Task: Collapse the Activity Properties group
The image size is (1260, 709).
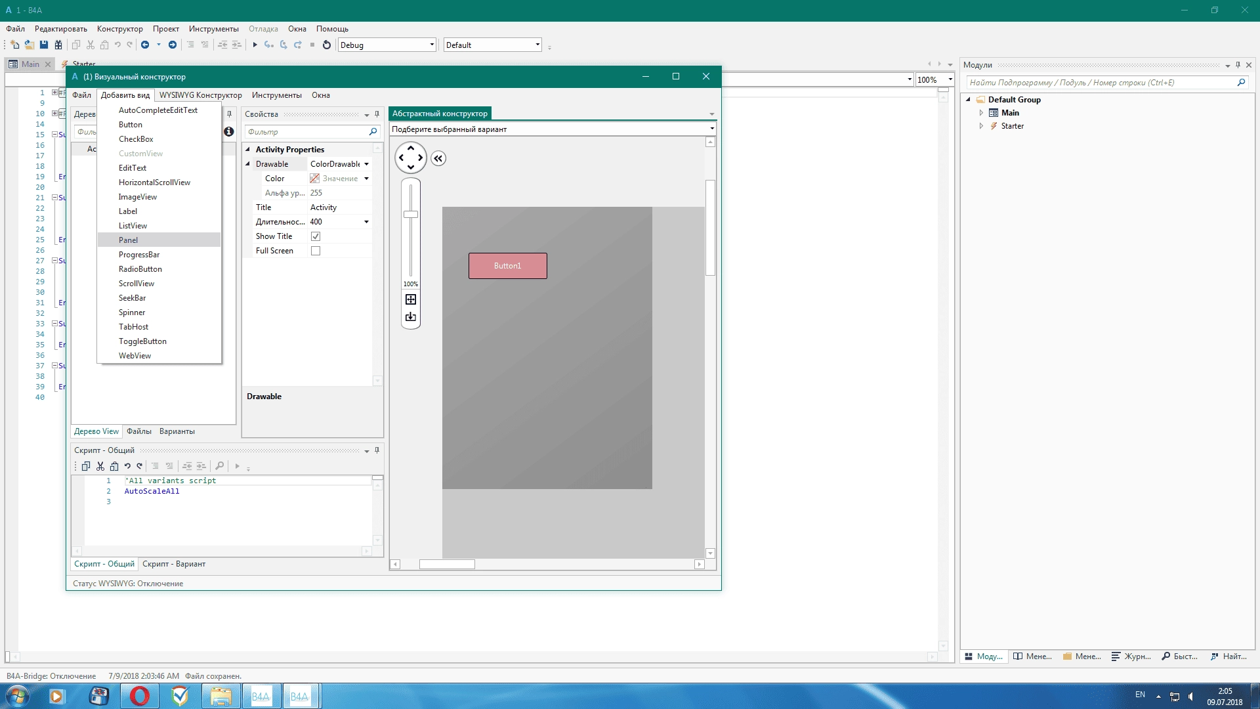Action: click(x=248, y=150)
